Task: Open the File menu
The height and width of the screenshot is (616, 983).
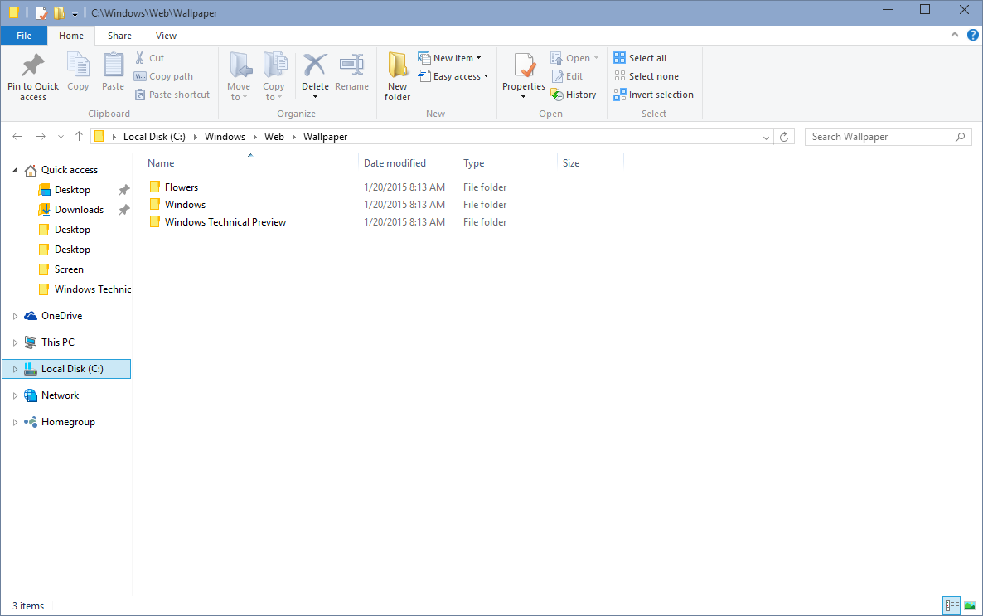Action: [x=24, y=36]
